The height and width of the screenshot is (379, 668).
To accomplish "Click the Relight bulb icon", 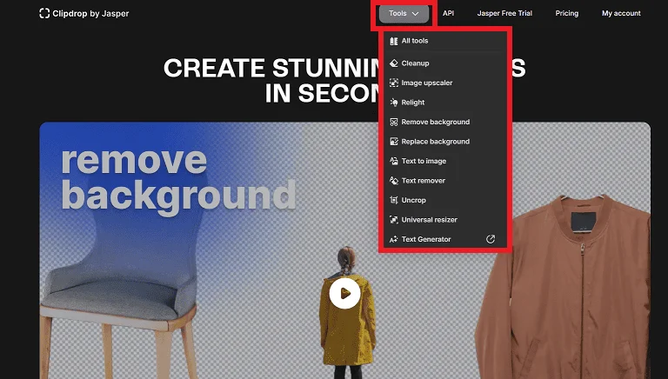I will click(394, 103).
